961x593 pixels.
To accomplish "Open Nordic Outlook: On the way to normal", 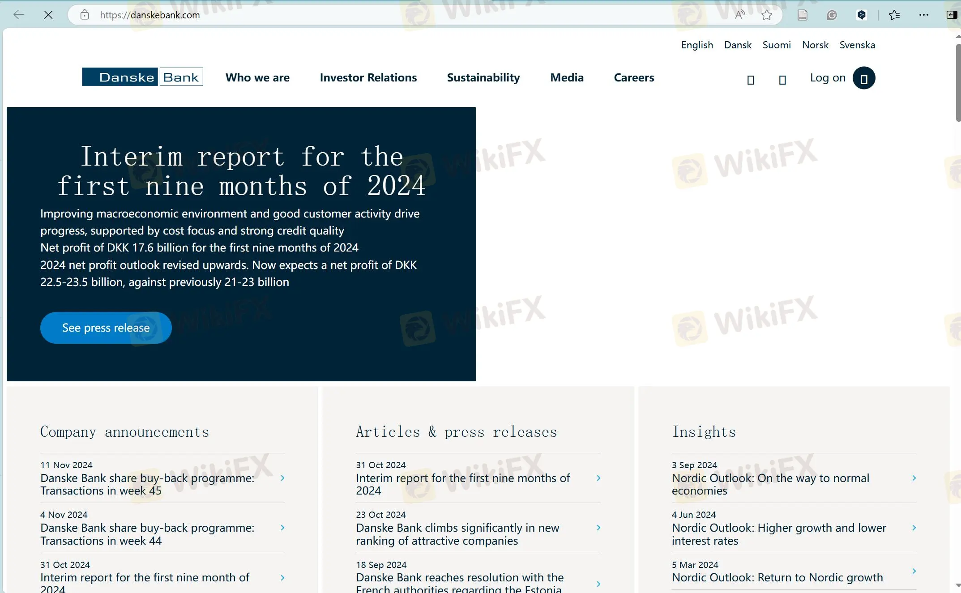I will (x=770, y=484).
